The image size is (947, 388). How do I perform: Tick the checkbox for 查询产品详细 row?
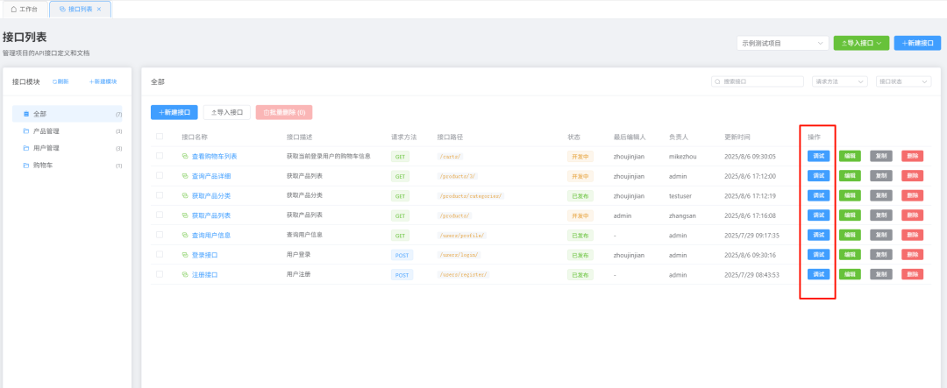[x=160, y=175]
